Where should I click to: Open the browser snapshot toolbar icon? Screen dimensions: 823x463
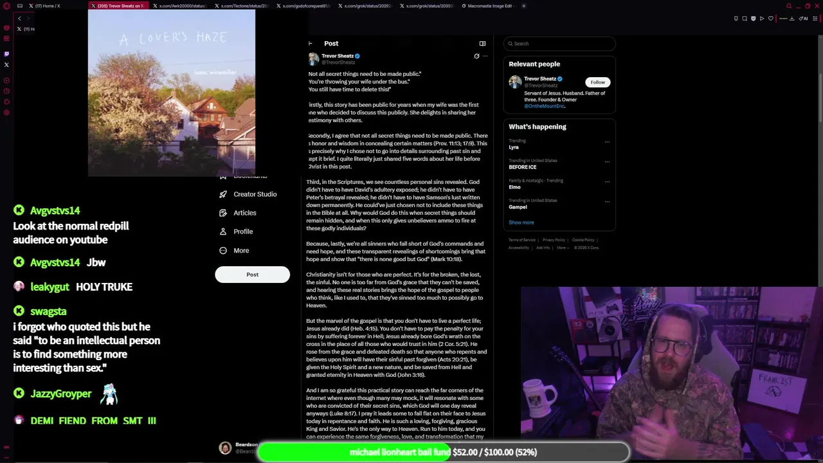pyautogui.click(x=745, y=18)
